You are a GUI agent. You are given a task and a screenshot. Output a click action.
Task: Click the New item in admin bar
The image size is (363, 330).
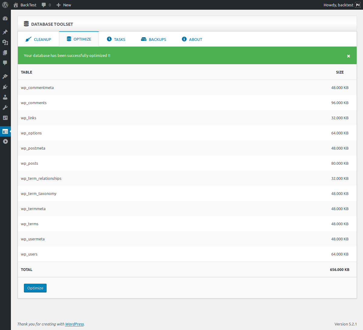tap(64, 5)
